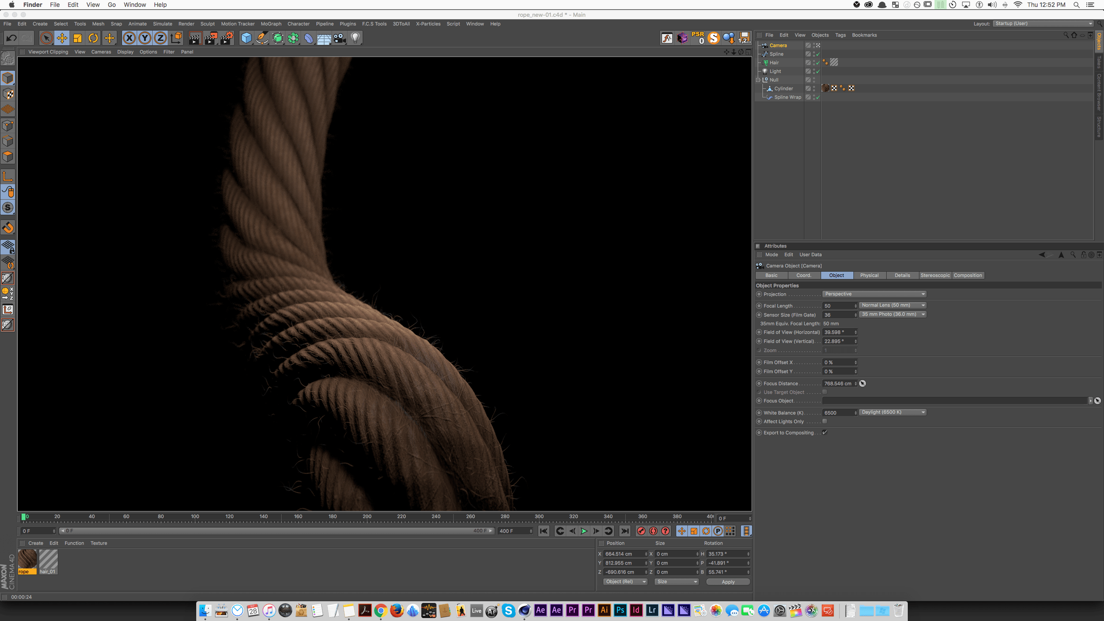Click timeline ruler at frame 200
The image size is (1104, 621).
pyautogui.click(x=367, y=517)
